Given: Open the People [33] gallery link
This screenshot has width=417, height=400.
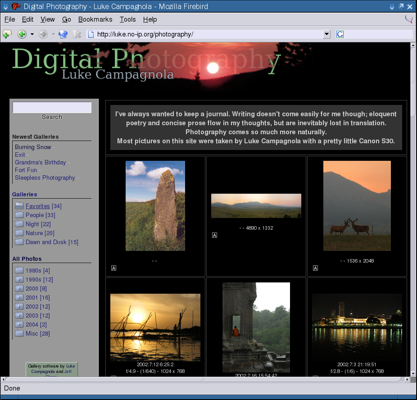Looking at the screenshot, I should (x=41, y=215).
